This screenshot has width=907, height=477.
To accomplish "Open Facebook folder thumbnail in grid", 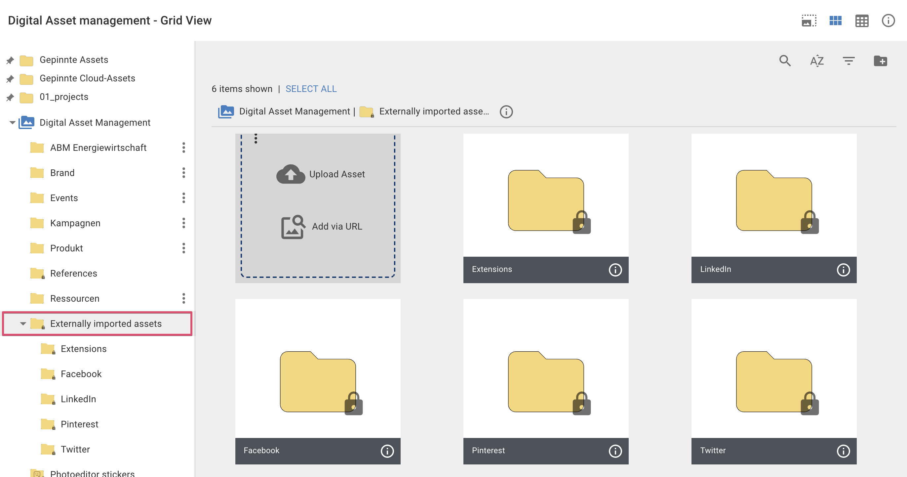I will pyautogui.click(x=318, y=382).
